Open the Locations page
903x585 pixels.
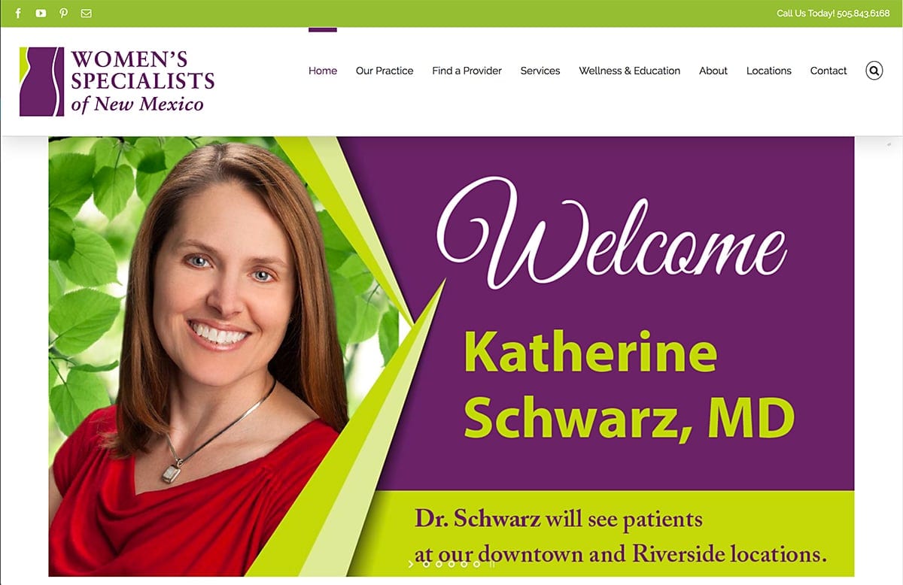tap(769, 71)
